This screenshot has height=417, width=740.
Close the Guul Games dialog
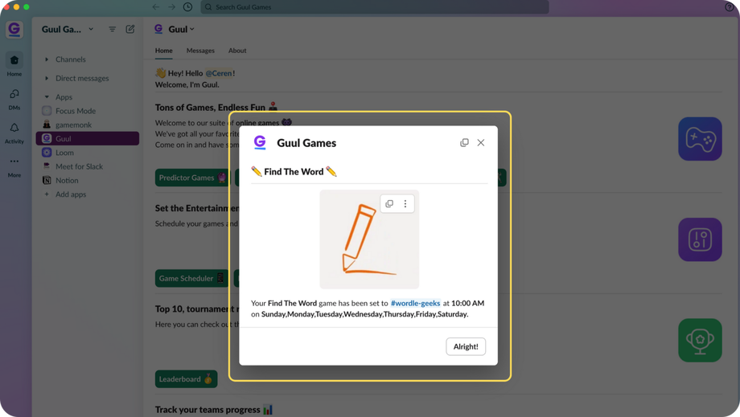point(481,143)
